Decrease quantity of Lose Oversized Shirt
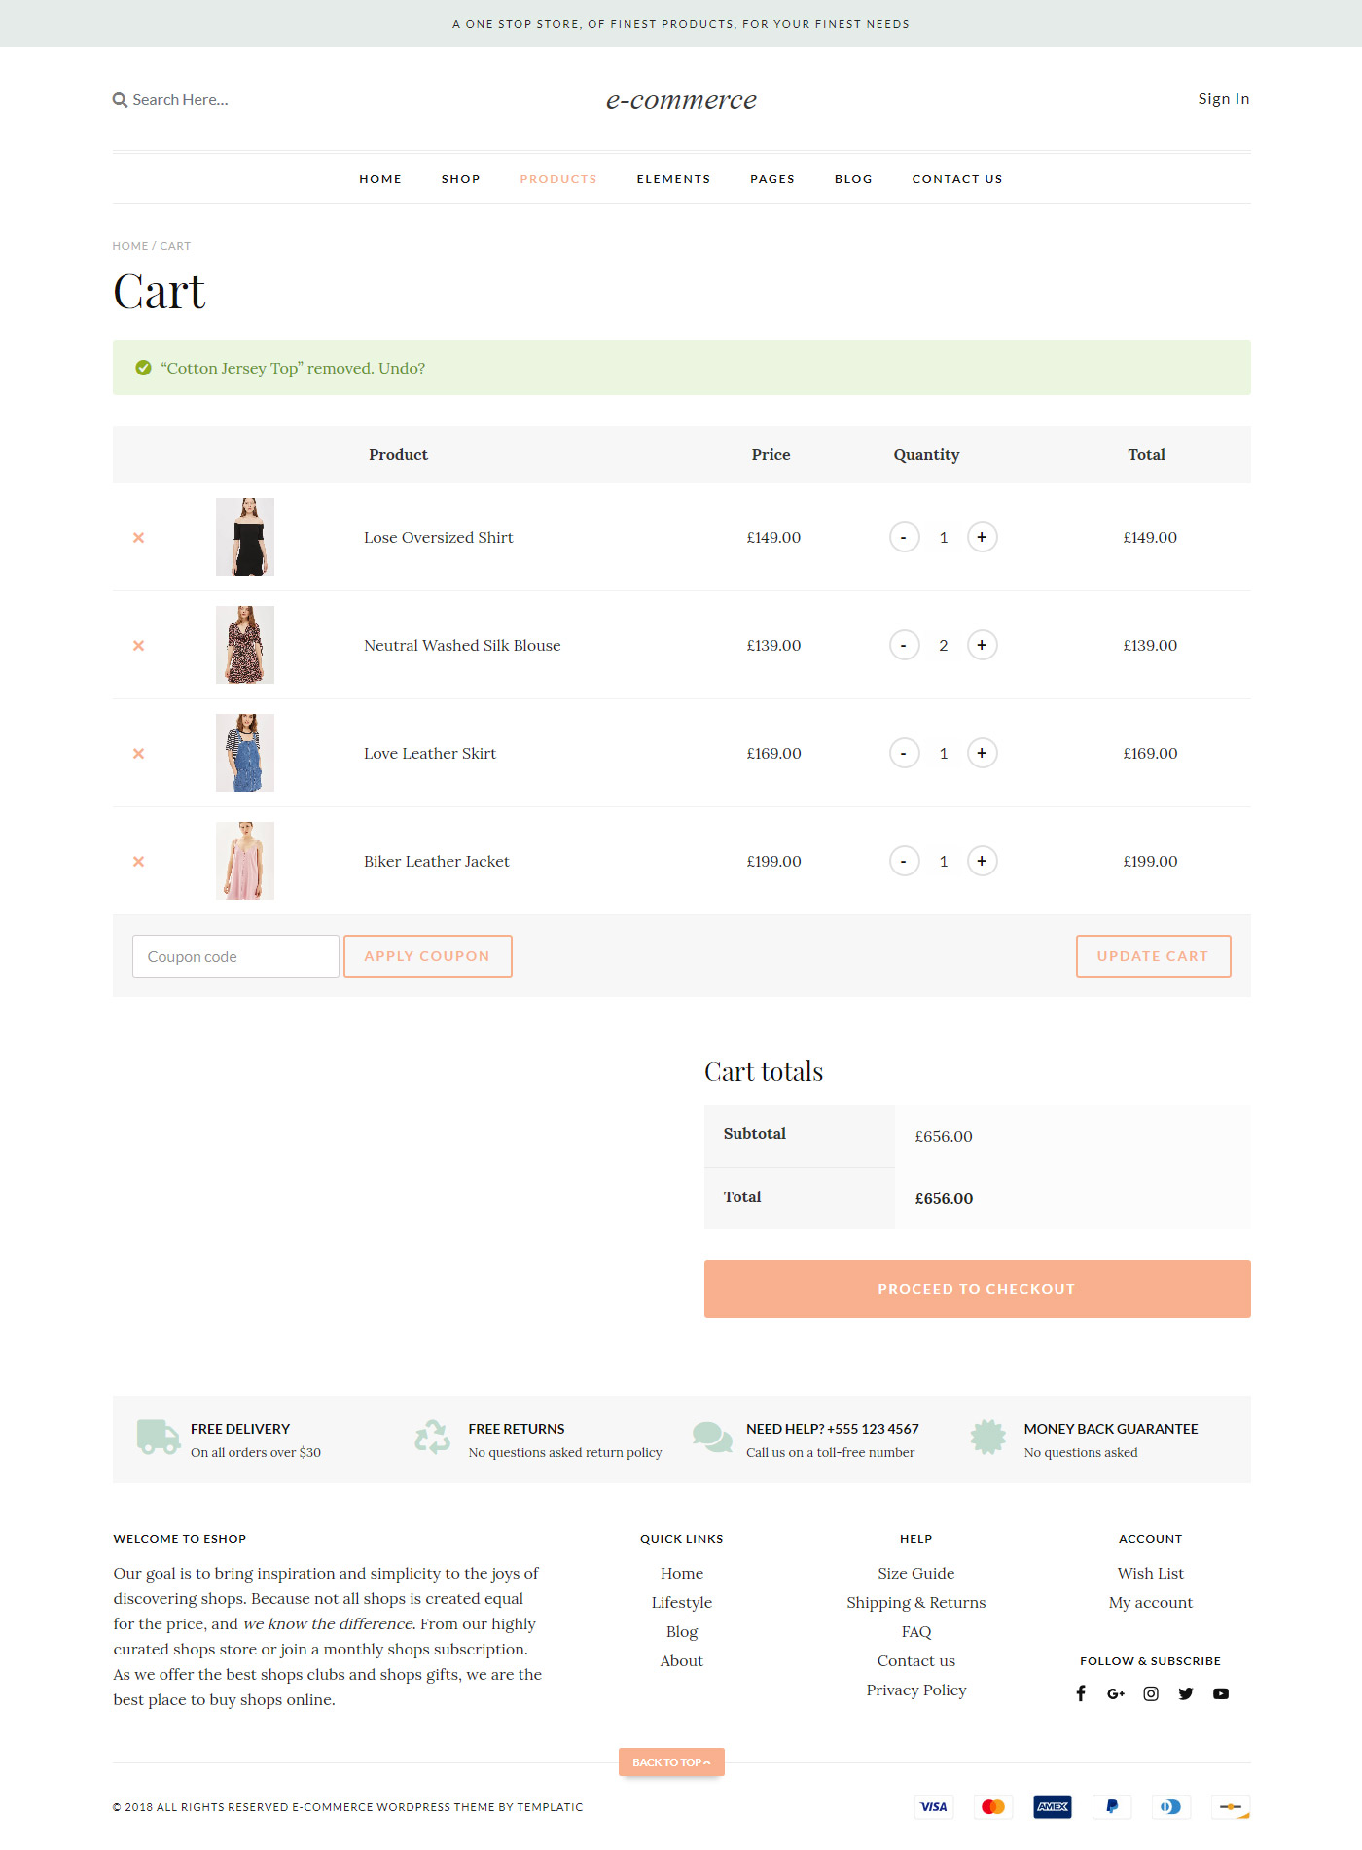 [x=904, y=537]
